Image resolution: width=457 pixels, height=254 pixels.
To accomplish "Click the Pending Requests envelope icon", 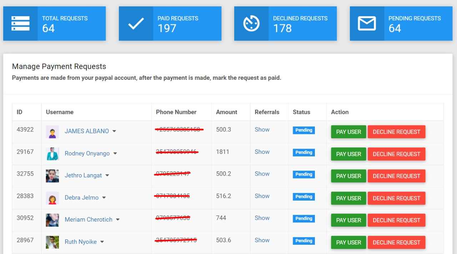I will (x=367, y=24).
